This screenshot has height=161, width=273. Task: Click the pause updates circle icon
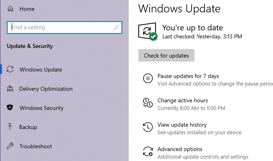coord(148,79)
